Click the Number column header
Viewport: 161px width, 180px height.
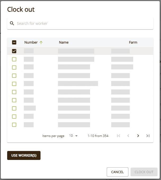coord(31,42)
